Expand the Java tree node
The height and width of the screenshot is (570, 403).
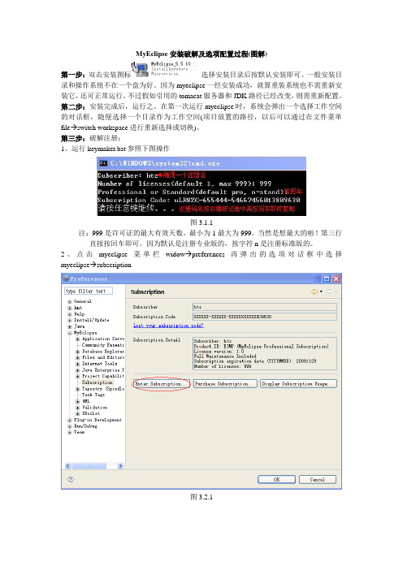coord(70,326)
